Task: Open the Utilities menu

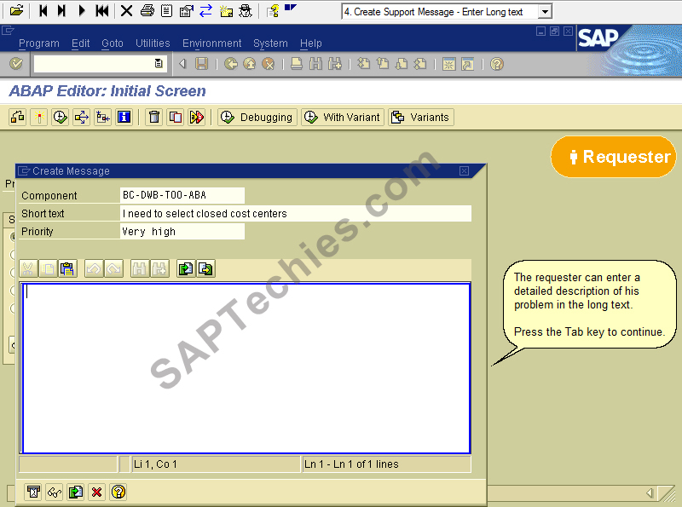Action: 153,43
